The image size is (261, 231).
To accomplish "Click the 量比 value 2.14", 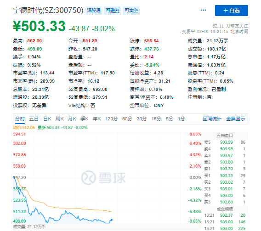I will tap(149, 57).
